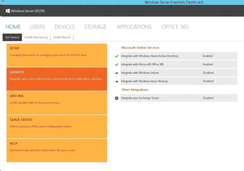244x171 pixels.
Task: Click Disabled status for Exchange Server
Action: coord(208,98)
